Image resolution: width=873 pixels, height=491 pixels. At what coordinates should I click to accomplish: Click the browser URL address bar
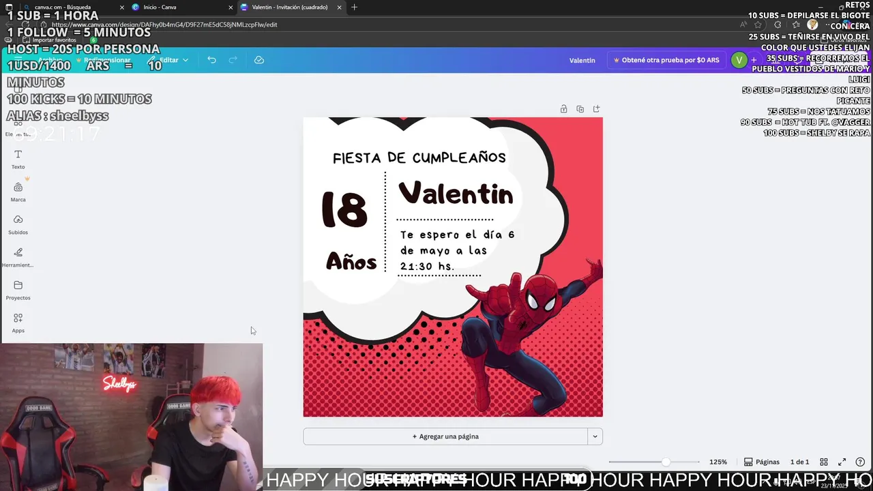click(x=382, y=25)
